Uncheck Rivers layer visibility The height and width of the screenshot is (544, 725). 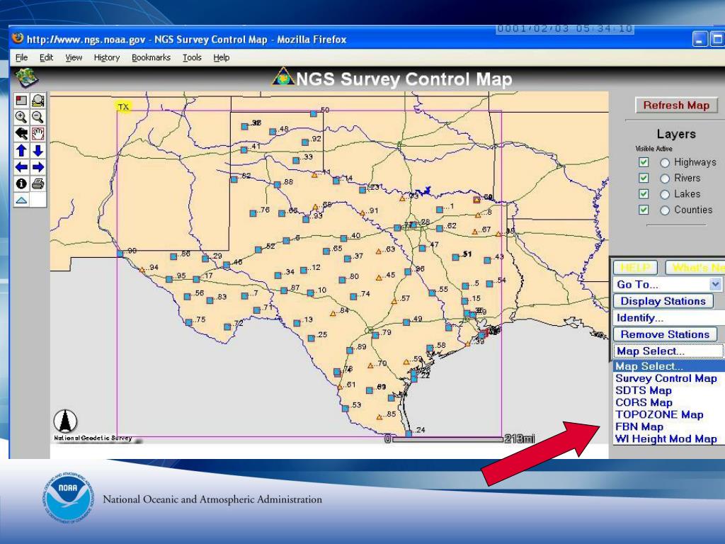pos(644,178)
